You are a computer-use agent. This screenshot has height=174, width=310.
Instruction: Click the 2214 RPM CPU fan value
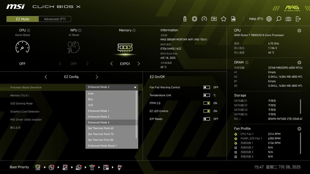tap(274, 134)
